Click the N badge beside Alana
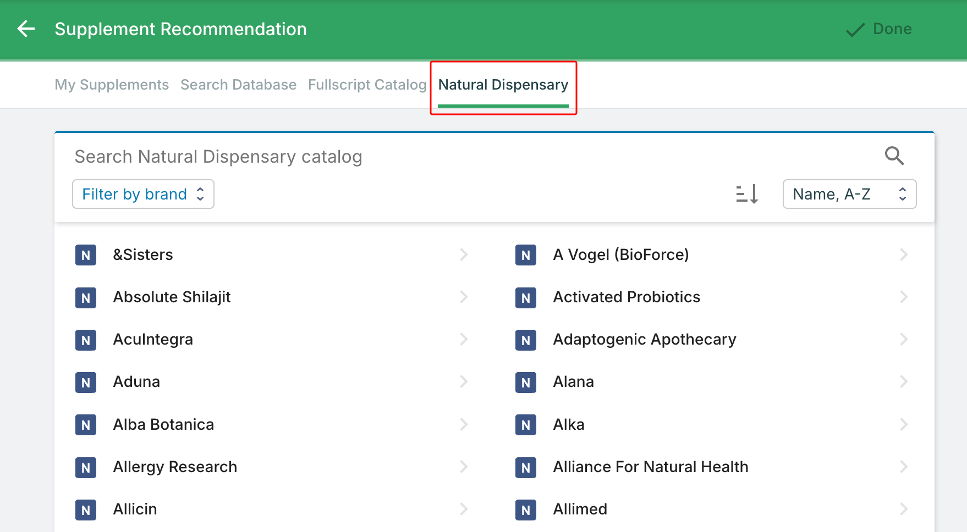This screenshot has height=532, width=967. pos(525,383)
